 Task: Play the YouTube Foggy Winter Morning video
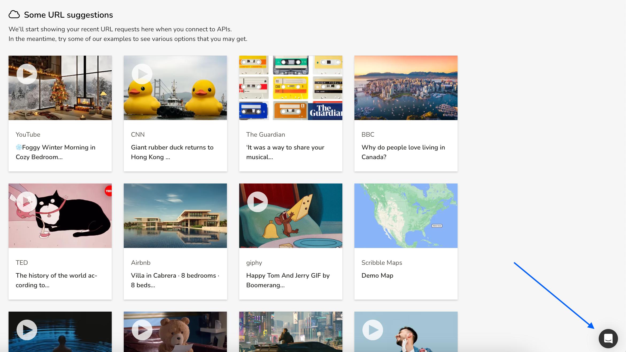[27, 74]
